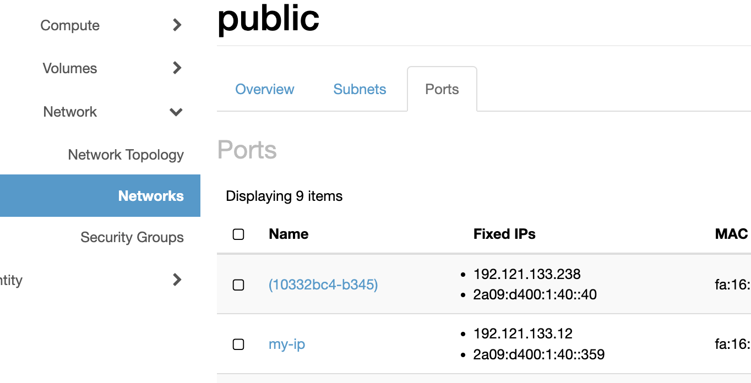The image size is (751, 383).
Task: Open port (10332bc4-b345) details link
Action: [x=323, y=284]
